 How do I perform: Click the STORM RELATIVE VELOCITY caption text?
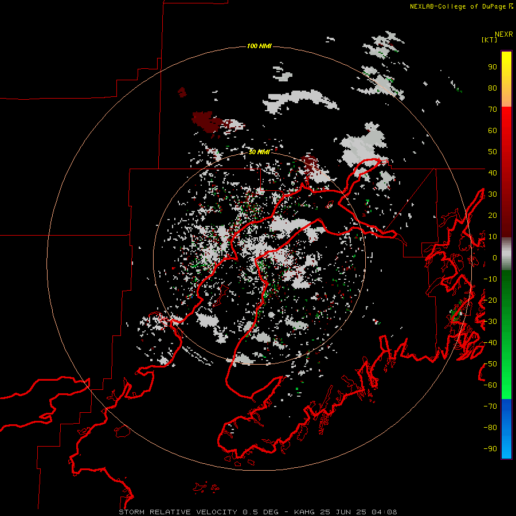click(178, 512)
